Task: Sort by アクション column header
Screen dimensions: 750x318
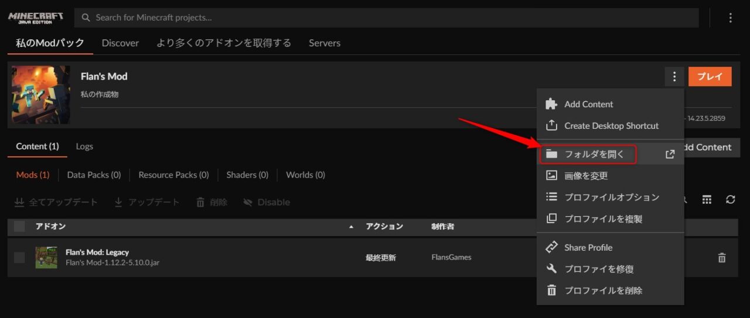Action: (x=384, y=227)
